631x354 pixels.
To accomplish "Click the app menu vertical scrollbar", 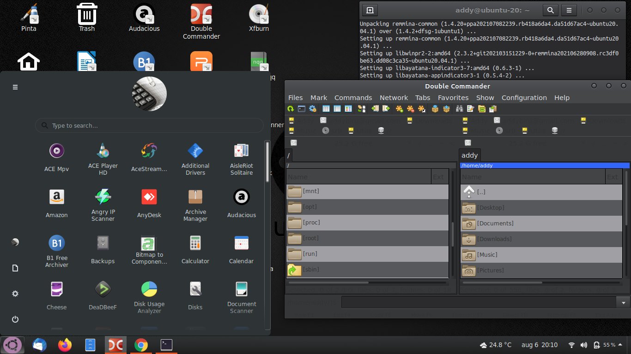I will point(267,235).
